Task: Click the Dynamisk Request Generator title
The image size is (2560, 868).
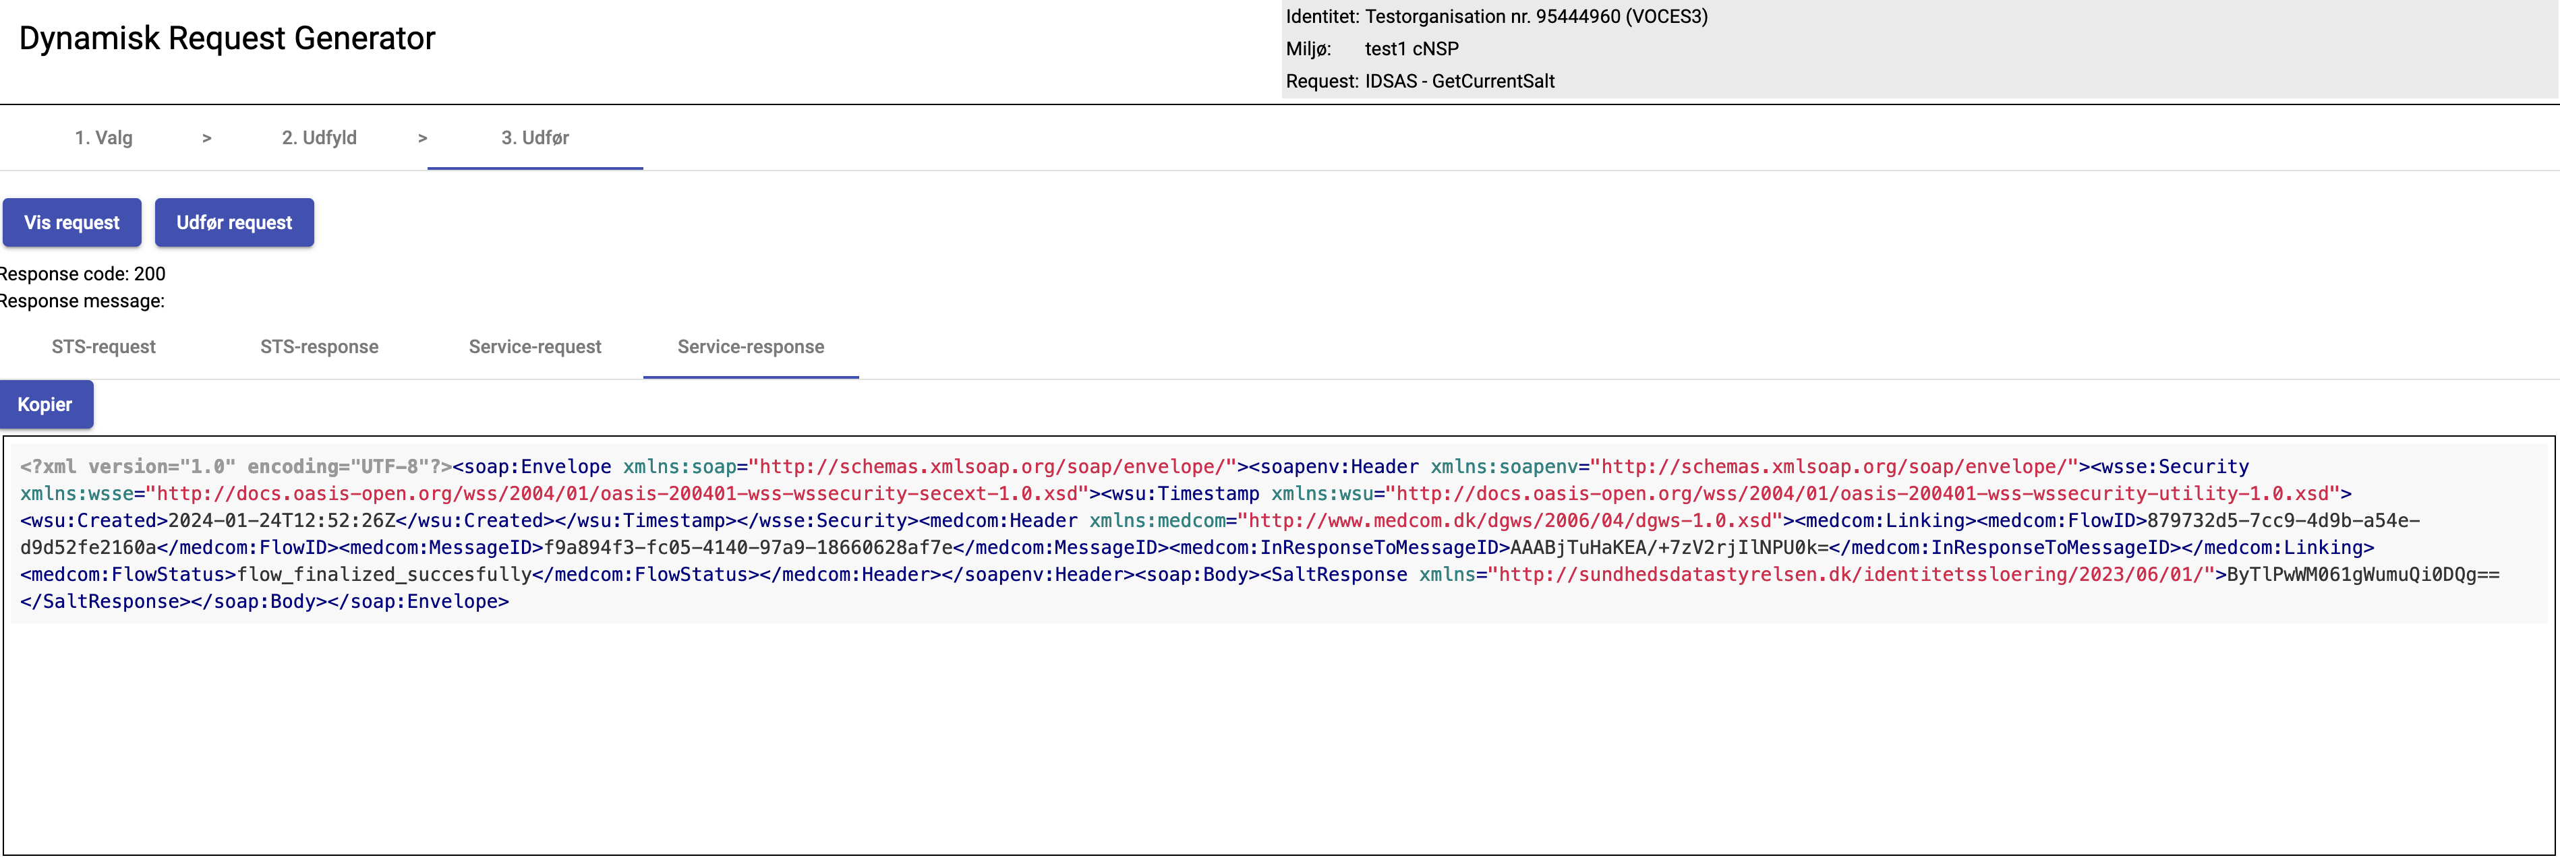Action: click(x=227, y=38)
